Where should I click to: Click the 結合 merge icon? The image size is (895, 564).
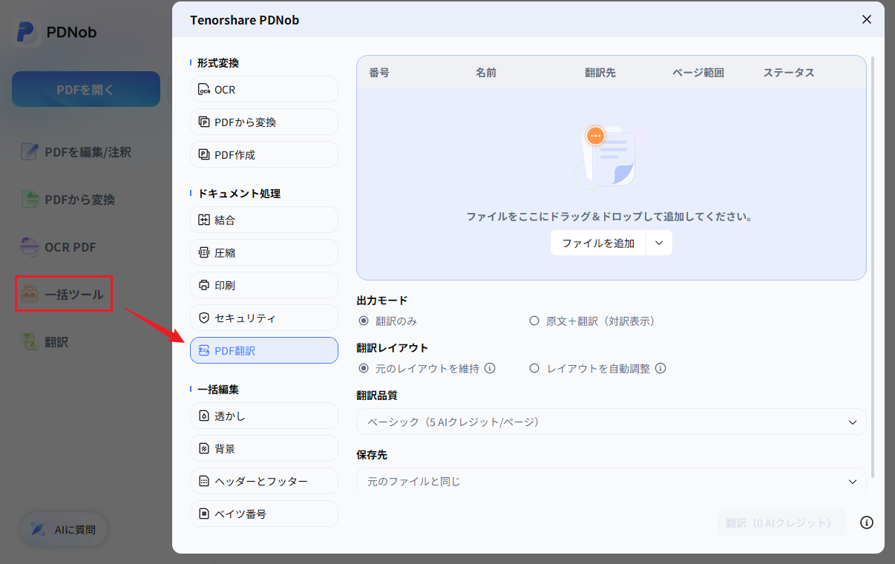pos(204,220)
